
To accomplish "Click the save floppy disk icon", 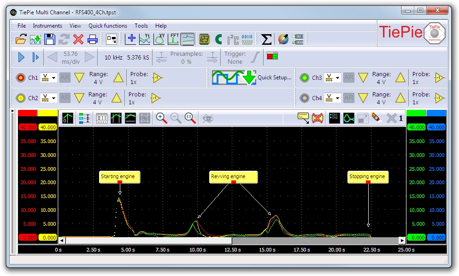I will (x=50, y=39).
